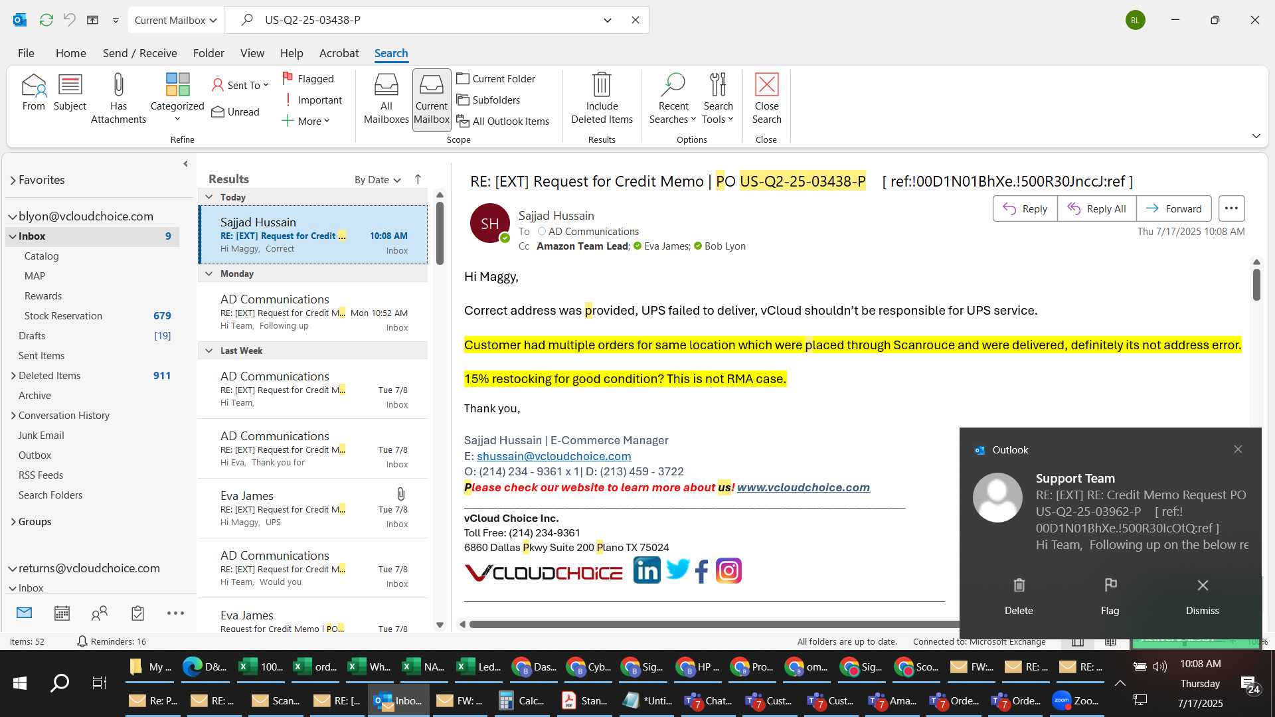Click Reply All button
Screen dimensions: 1275x717
(x=1096, y=208)
